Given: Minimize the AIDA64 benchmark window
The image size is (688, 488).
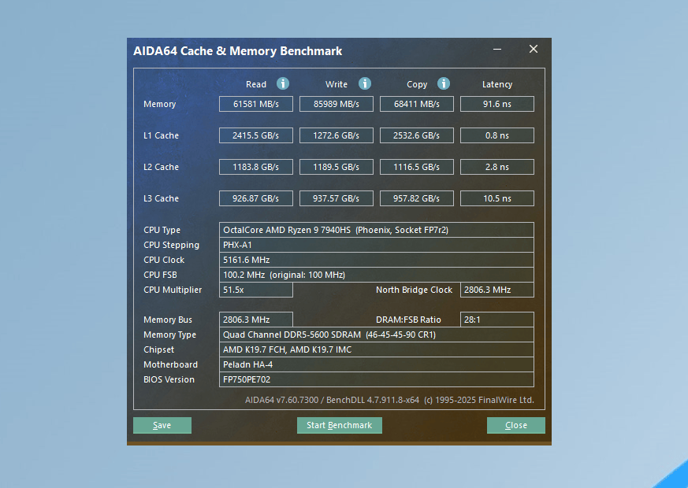Looking at the screenshot, I should tap(497, 49).
